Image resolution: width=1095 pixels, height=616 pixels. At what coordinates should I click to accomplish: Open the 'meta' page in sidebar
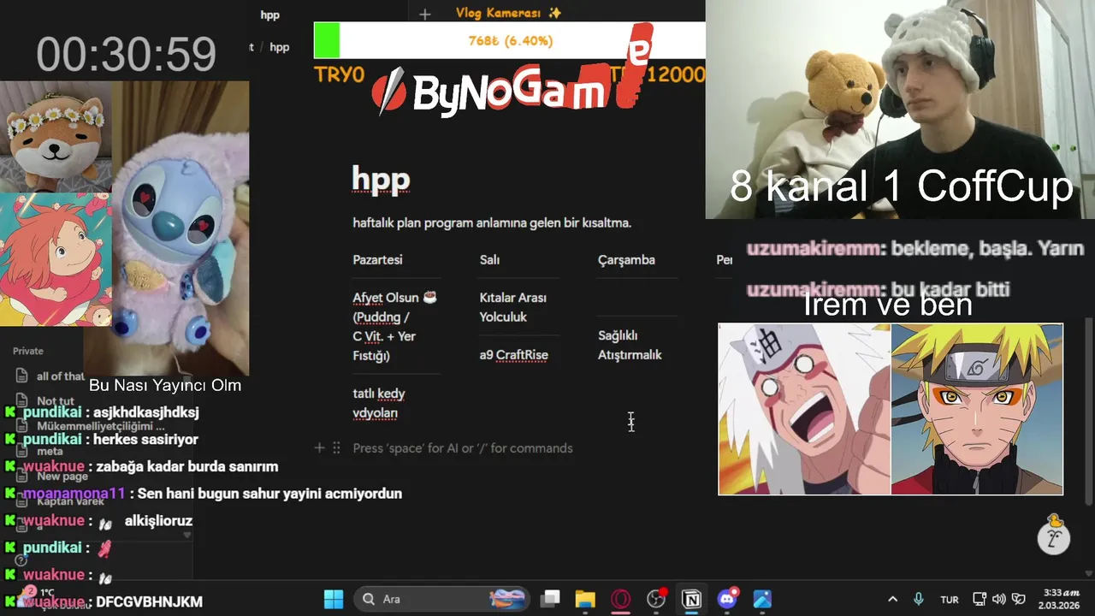click(x=50, y=451)
